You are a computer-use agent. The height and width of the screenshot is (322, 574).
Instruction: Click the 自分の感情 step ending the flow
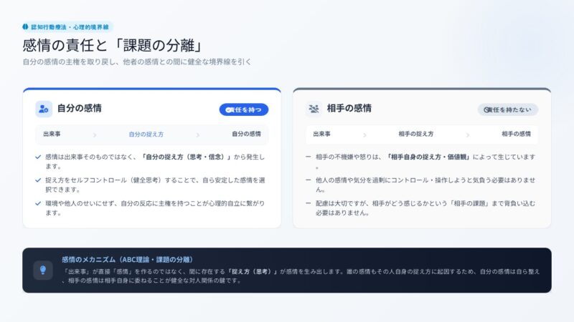coord(246,134)
